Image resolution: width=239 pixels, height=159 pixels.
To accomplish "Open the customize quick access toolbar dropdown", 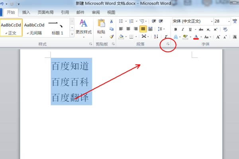I will pyautogui.click(x=19, y=4).
